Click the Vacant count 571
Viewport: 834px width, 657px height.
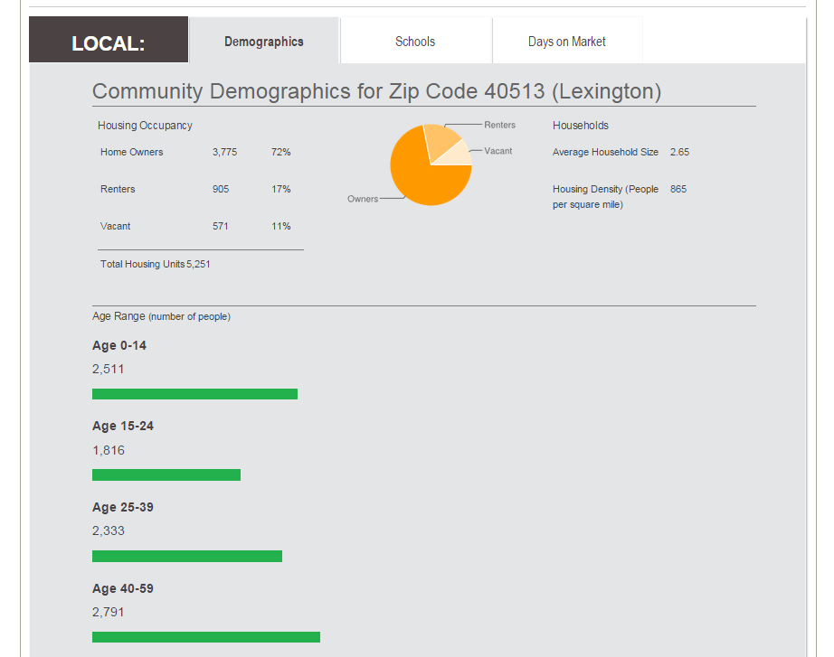[x=221, y=227]
